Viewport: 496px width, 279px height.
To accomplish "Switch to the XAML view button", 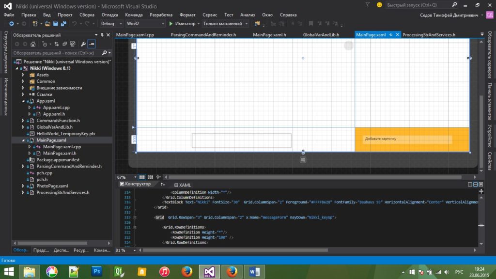I will pos(182,185).
